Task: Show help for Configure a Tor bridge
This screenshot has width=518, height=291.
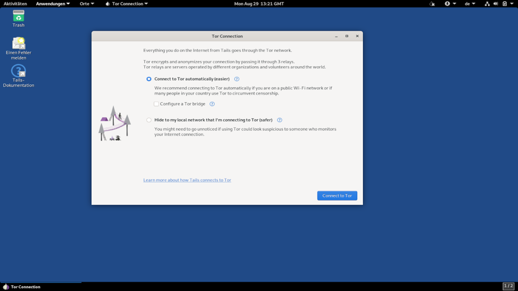Action: 212,104
